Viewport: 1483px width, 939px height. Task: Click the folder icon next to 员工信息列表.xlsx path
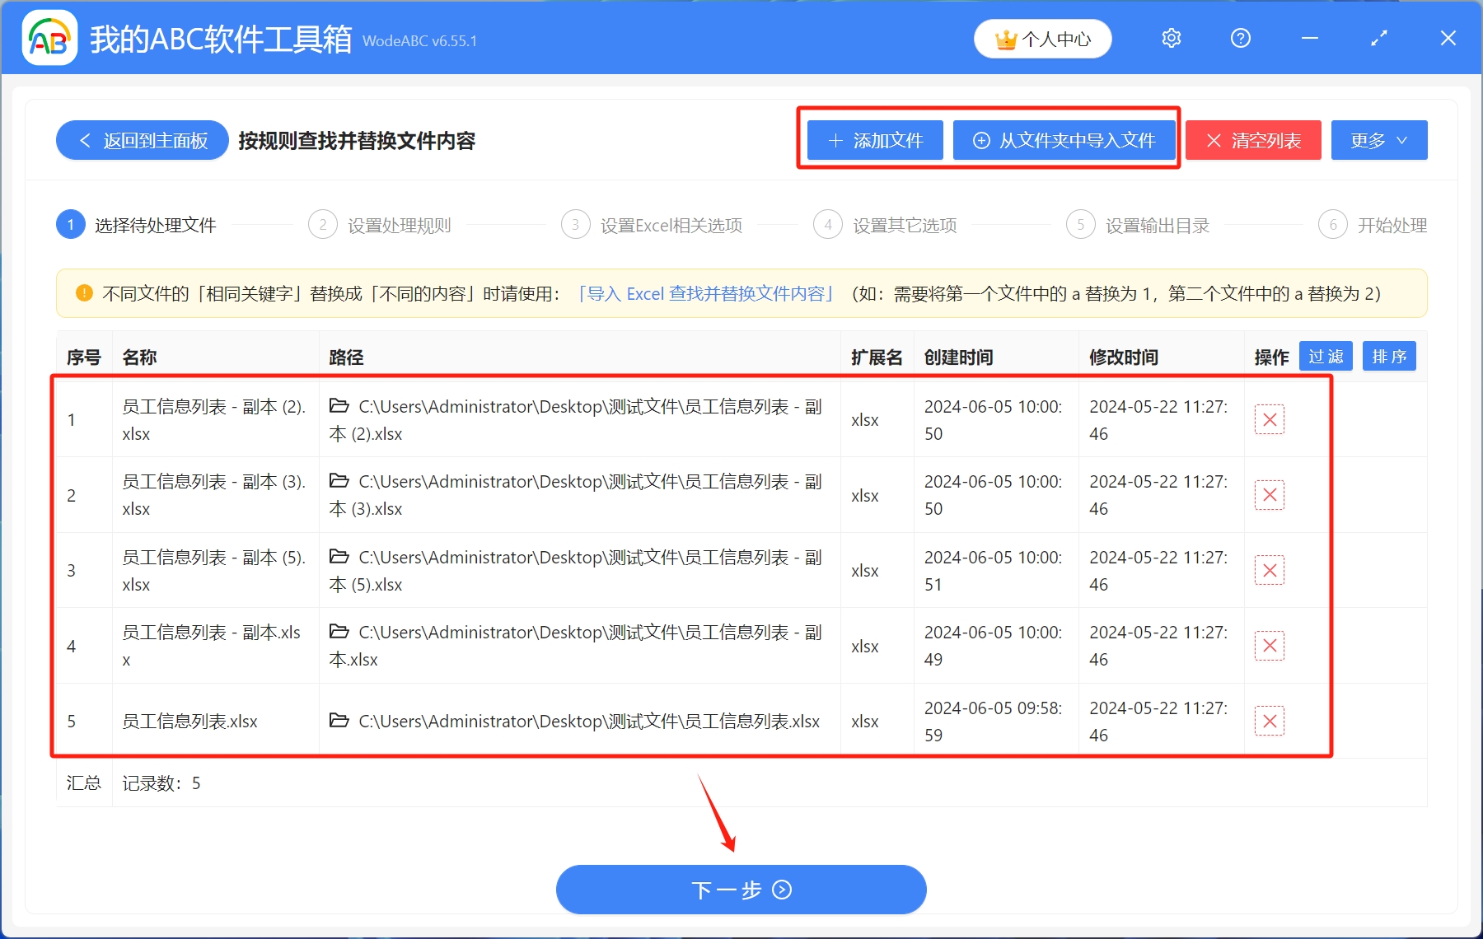coord(339,721)
